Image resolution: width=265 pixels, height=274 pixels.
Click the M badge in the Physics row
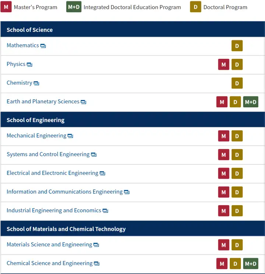(x=223, y=64)
